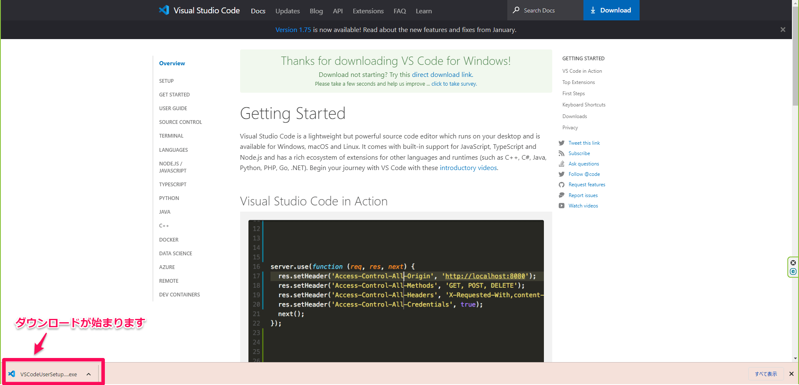Expand the TERMINAL sidebar section
This screenshot has height=385, width=799.
pyautogui.click(x=171, y=136)
